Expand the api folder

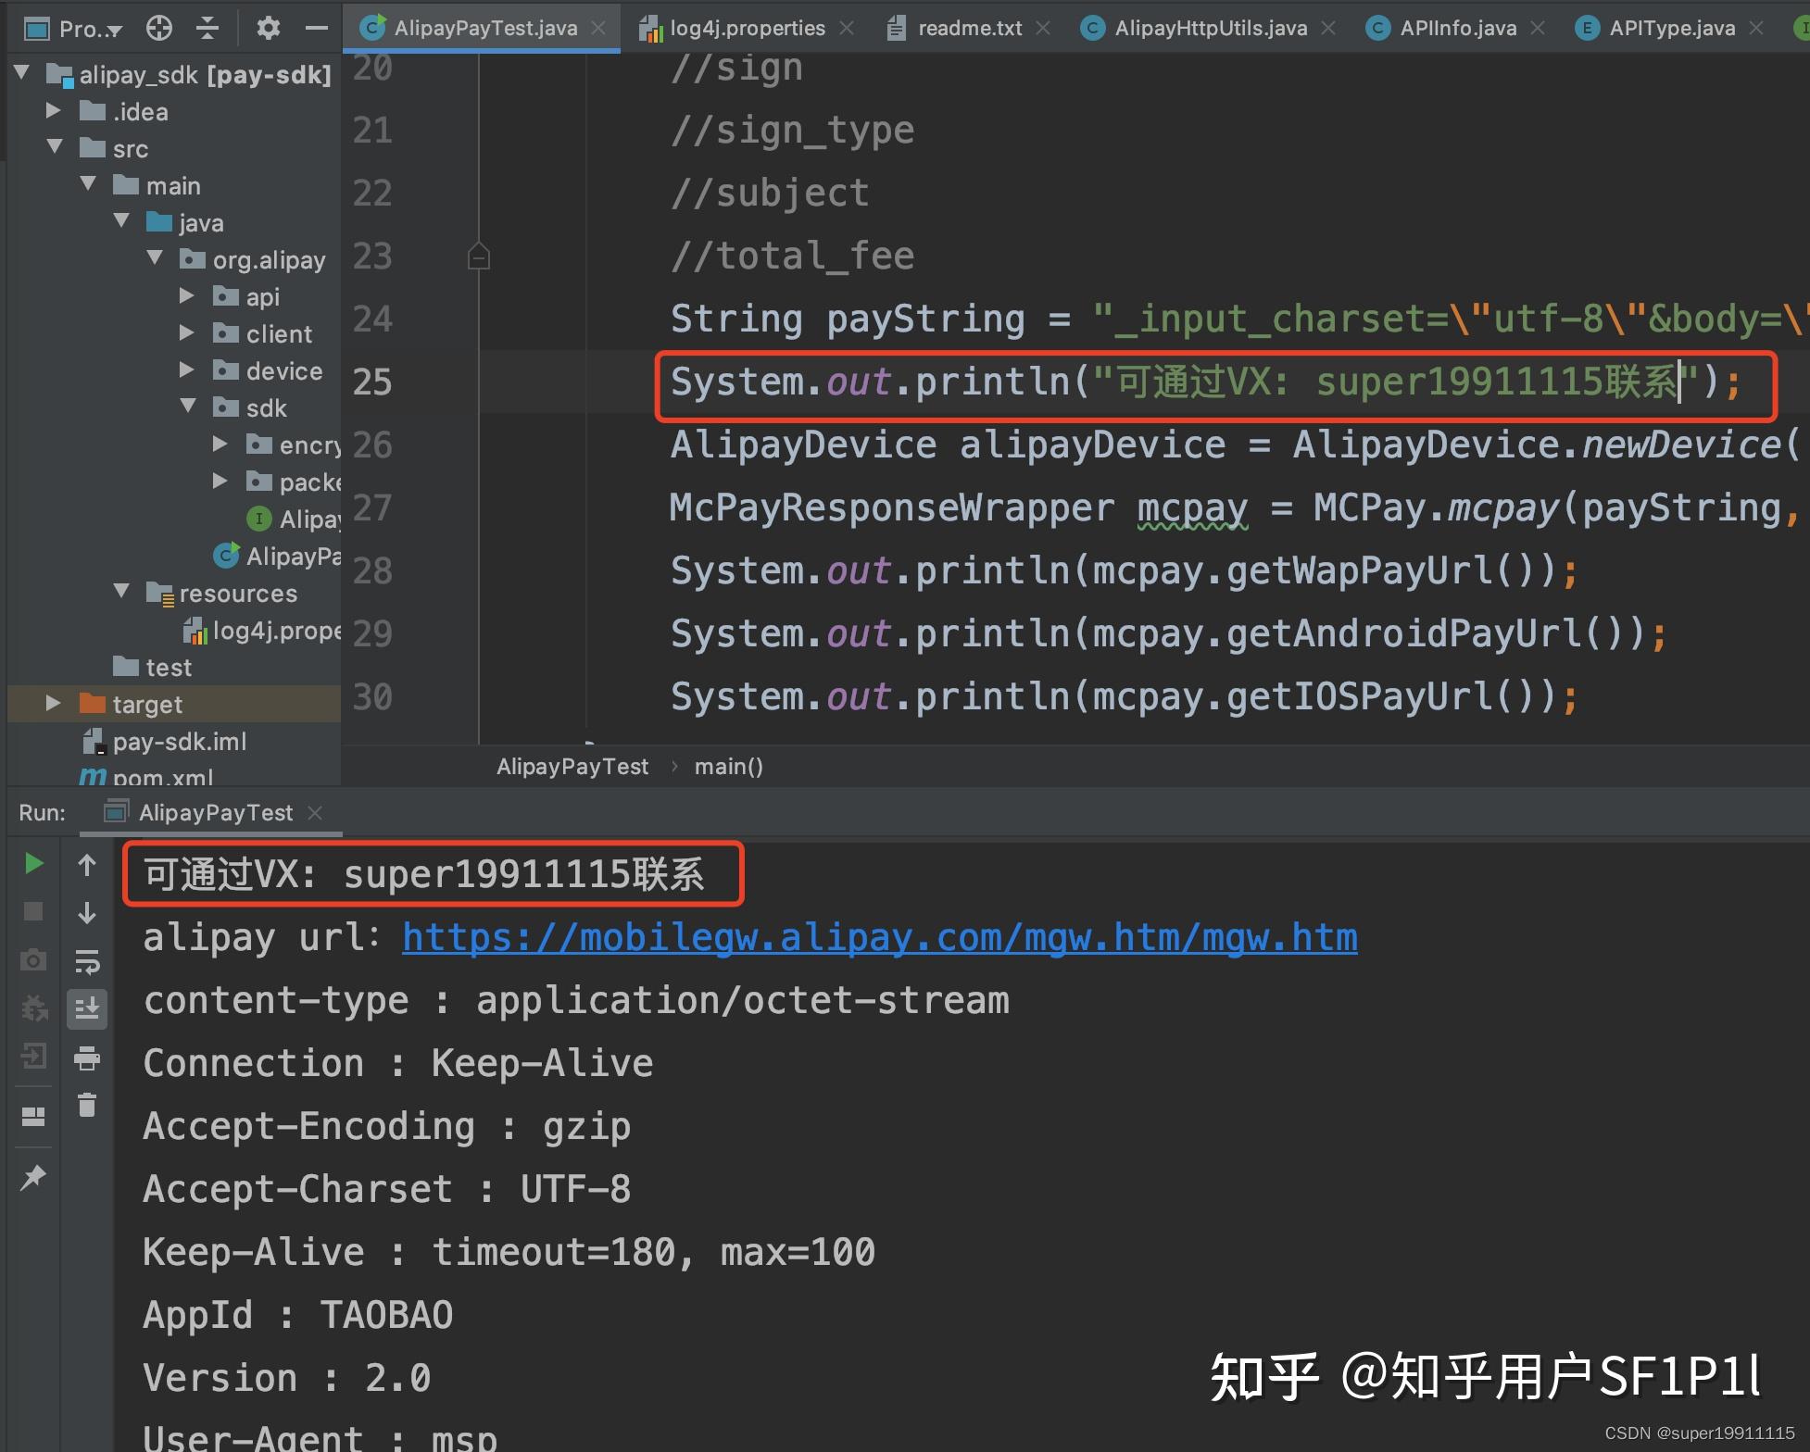(188, 295)
